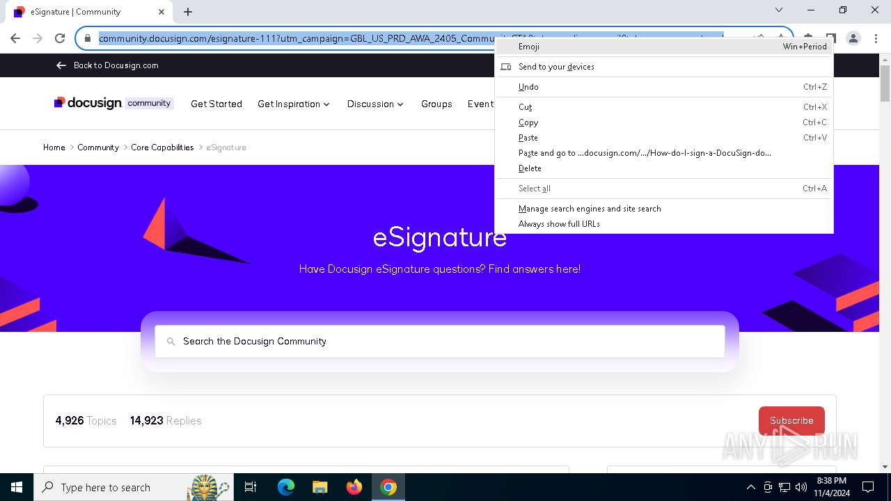891x501 pixels.
Task: Open File Explorer from the taskbar
Action: coord(320,487)
